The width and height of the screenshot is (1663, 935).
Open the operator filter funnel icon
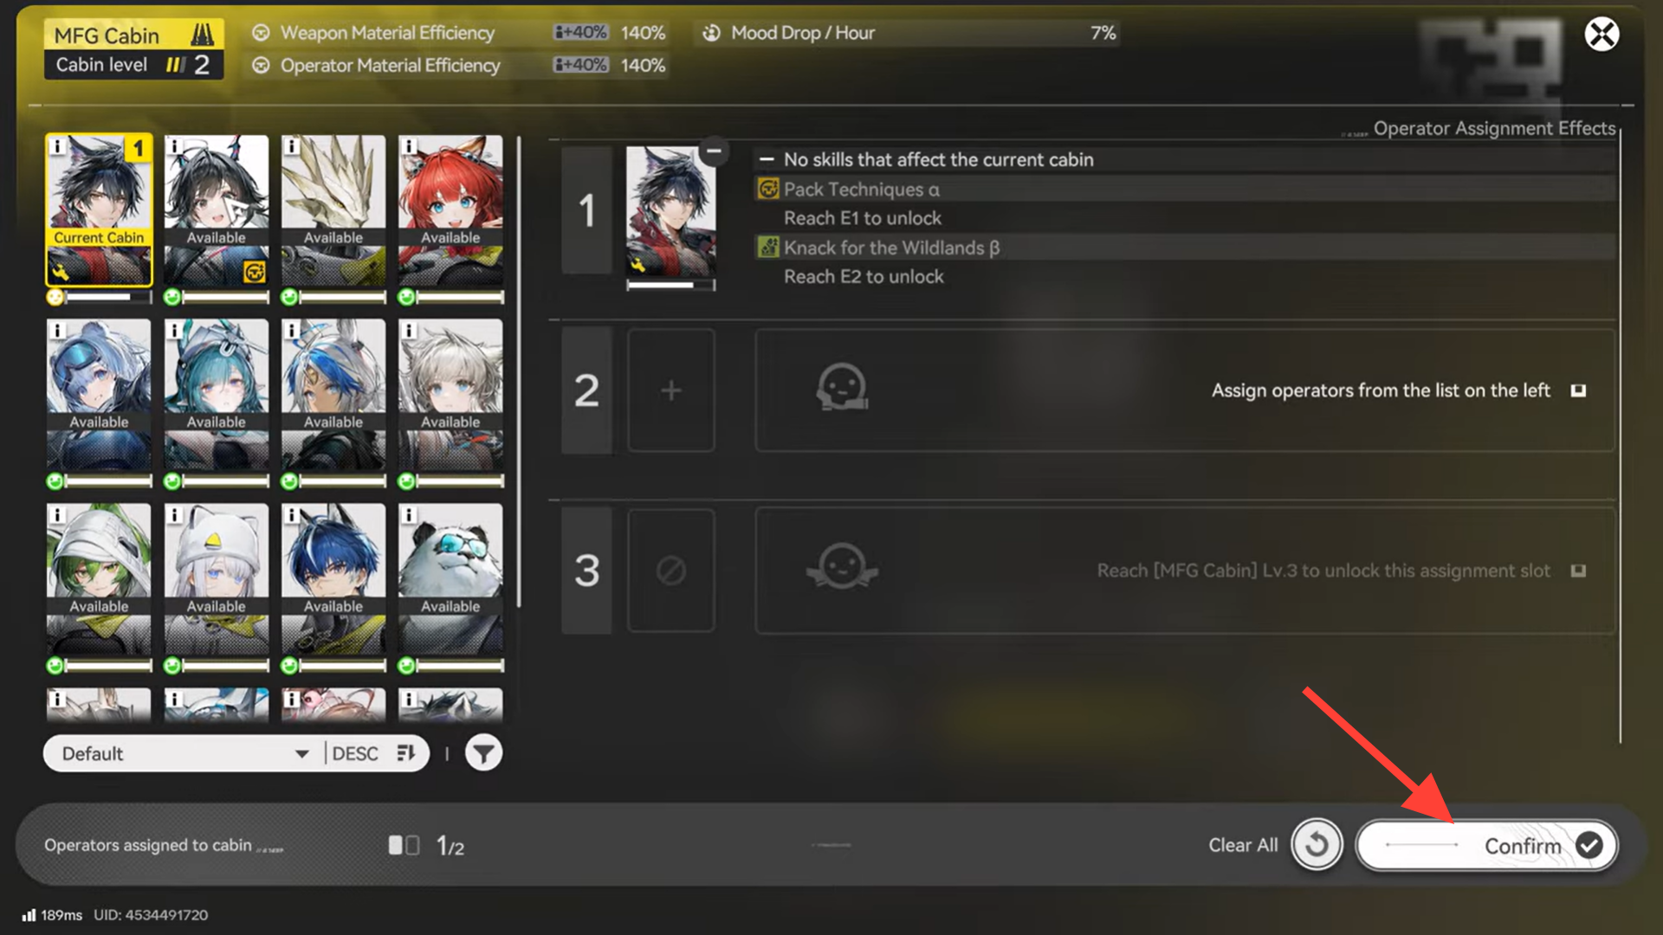[x=483, y=753]
